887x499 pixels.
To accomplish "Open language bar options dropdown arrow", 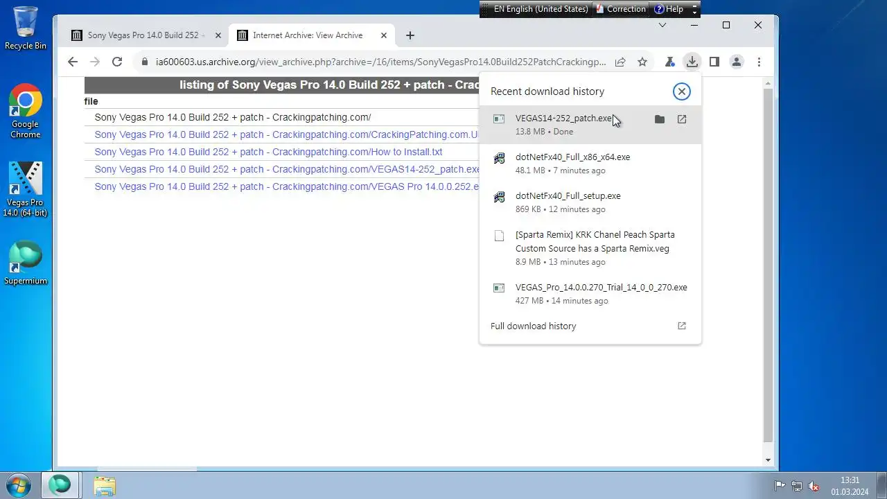I will pos(695,12).
